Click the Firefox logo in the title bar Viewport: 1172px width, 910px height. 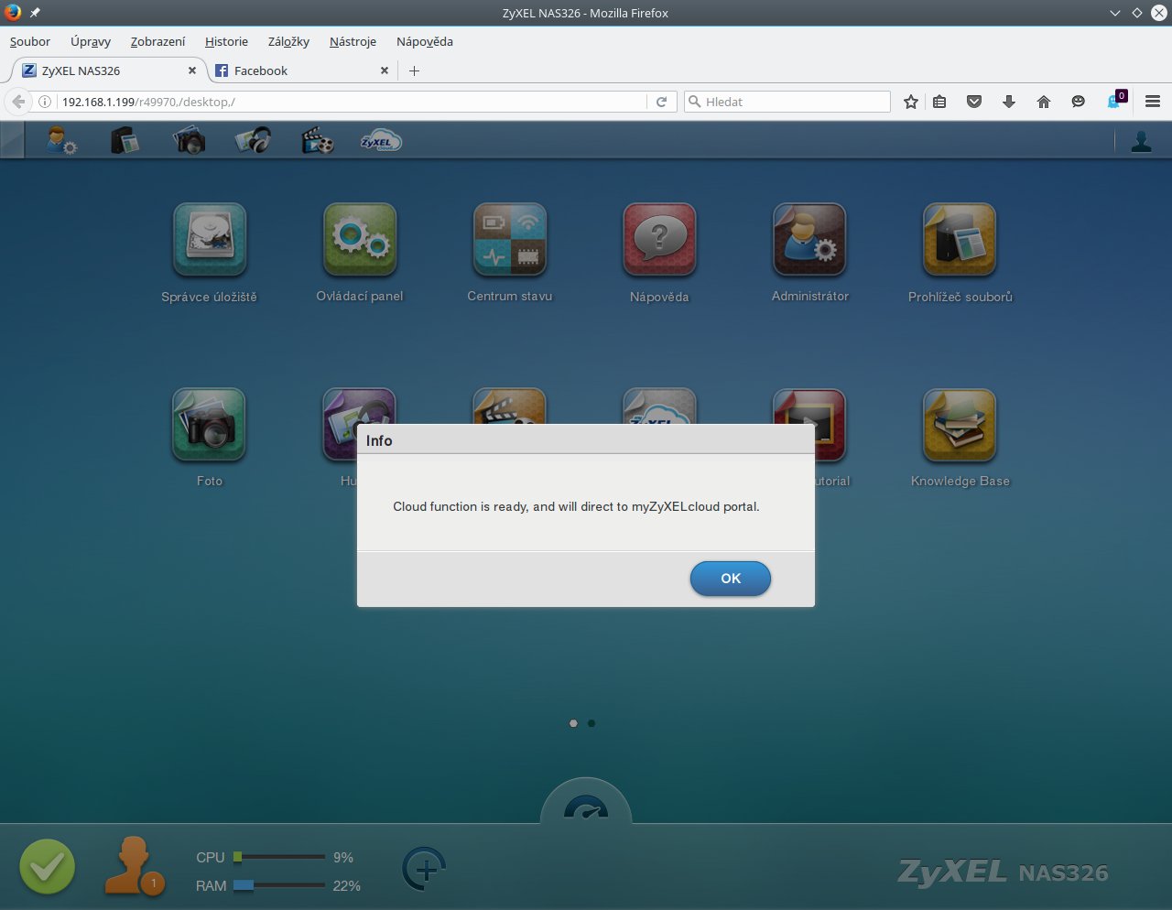[13, 13]
